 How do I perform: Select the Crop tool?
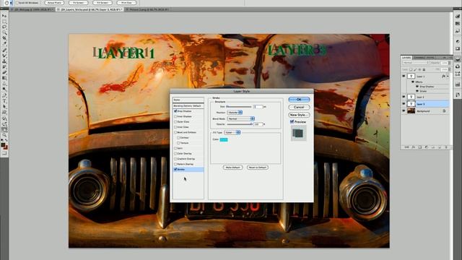pos(4,38)
